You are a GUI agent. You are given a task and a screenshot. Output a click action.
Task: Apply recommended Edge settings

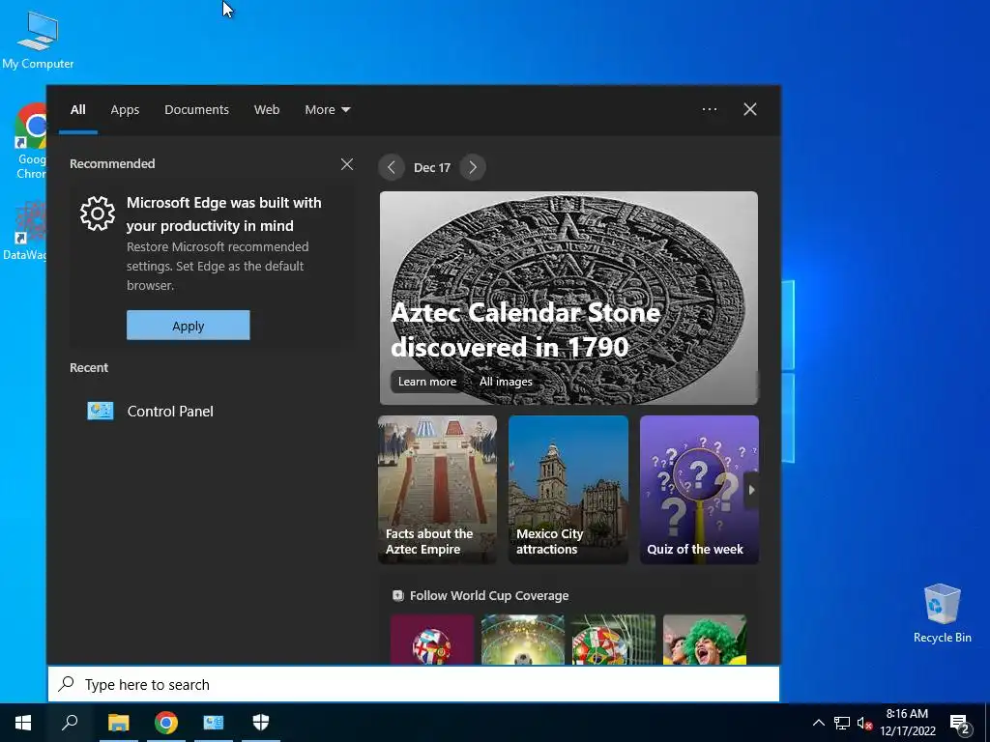point(189,325)
